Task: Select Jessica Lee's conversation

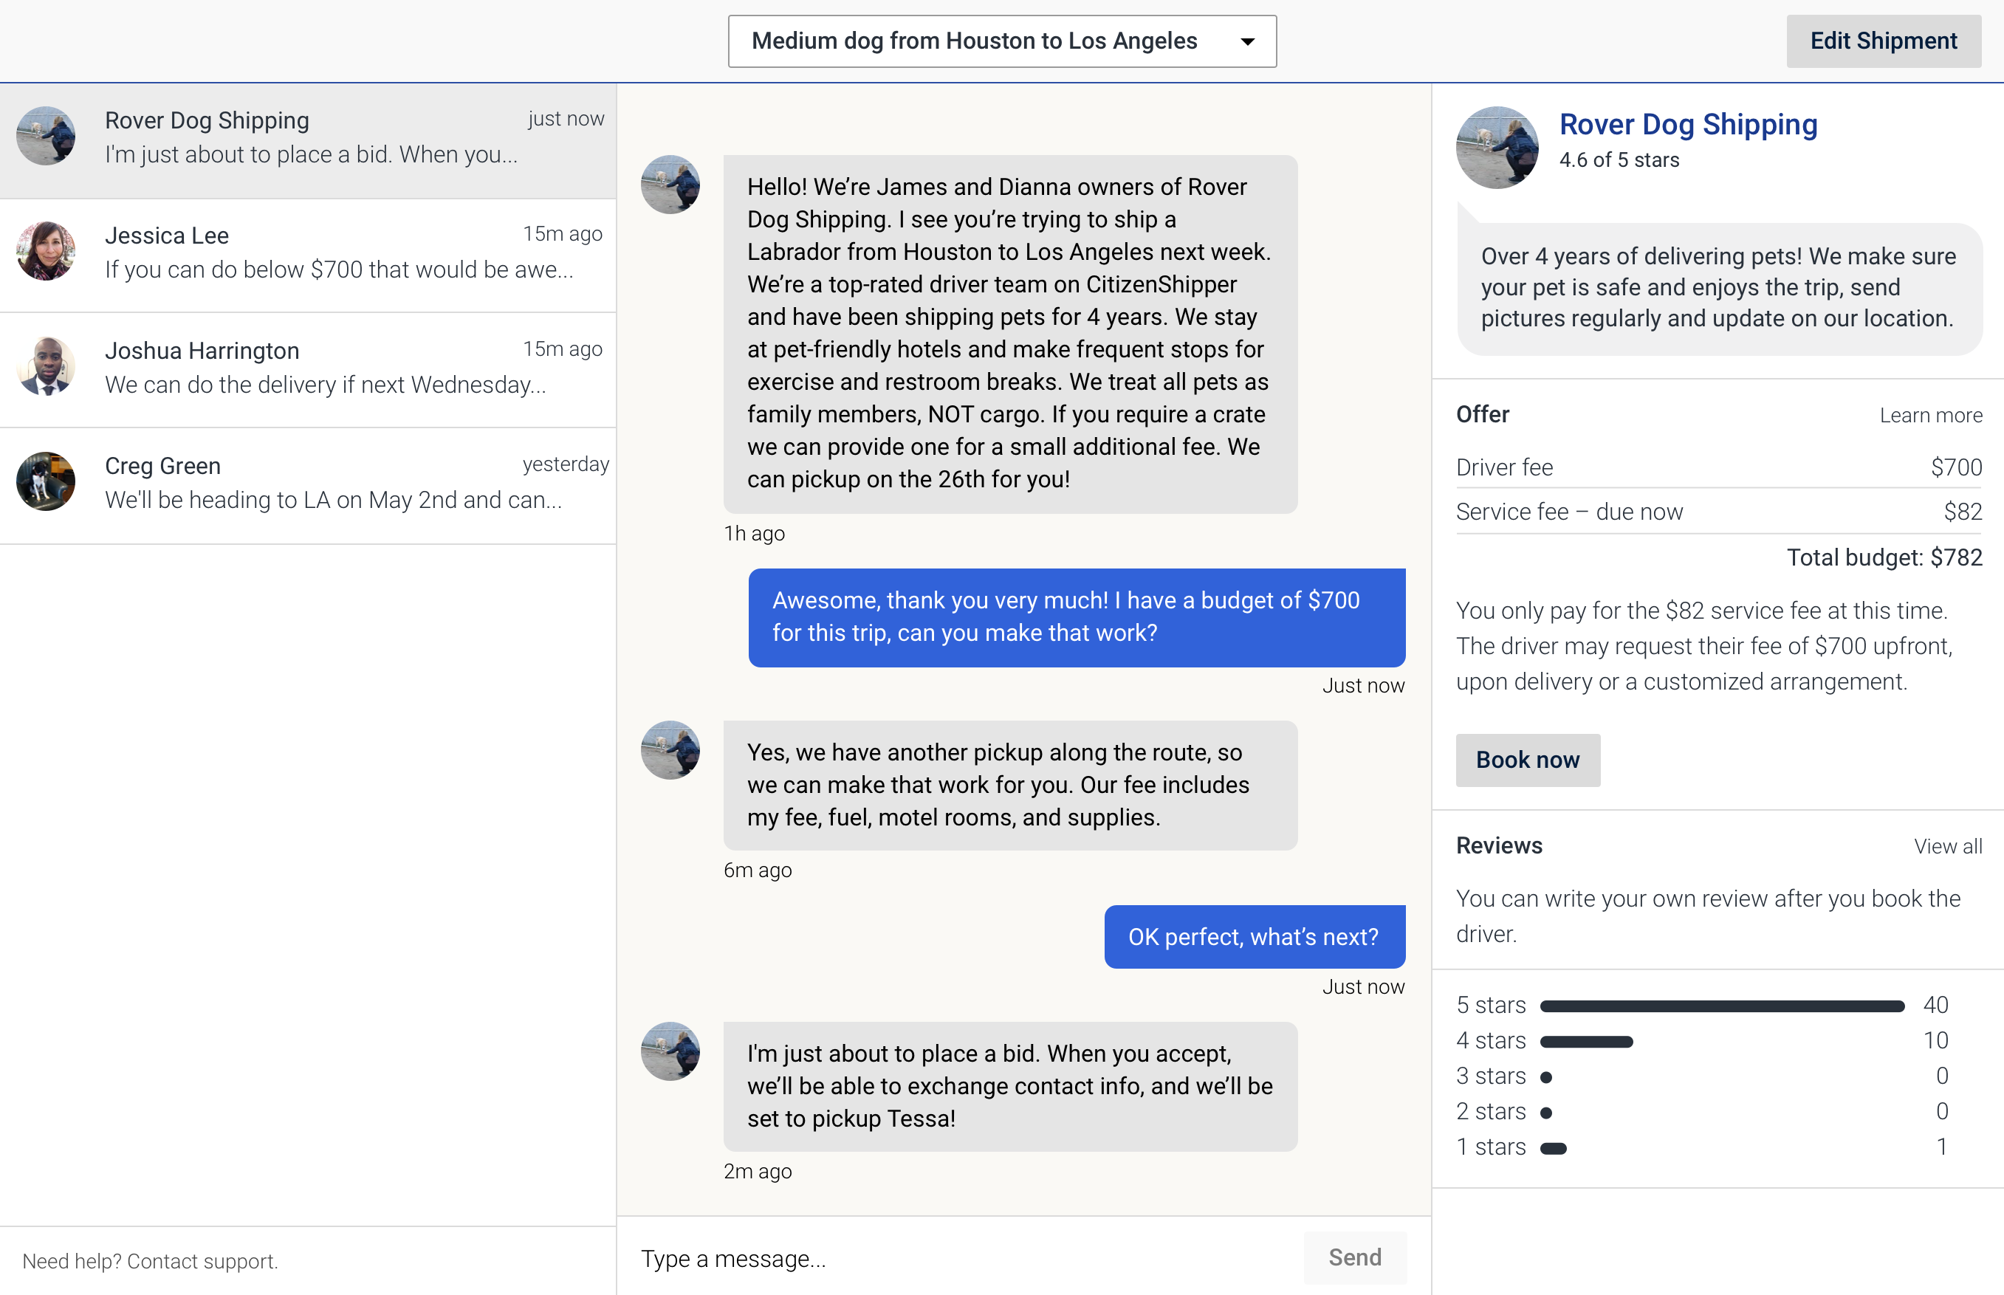Action: point(309,253)
